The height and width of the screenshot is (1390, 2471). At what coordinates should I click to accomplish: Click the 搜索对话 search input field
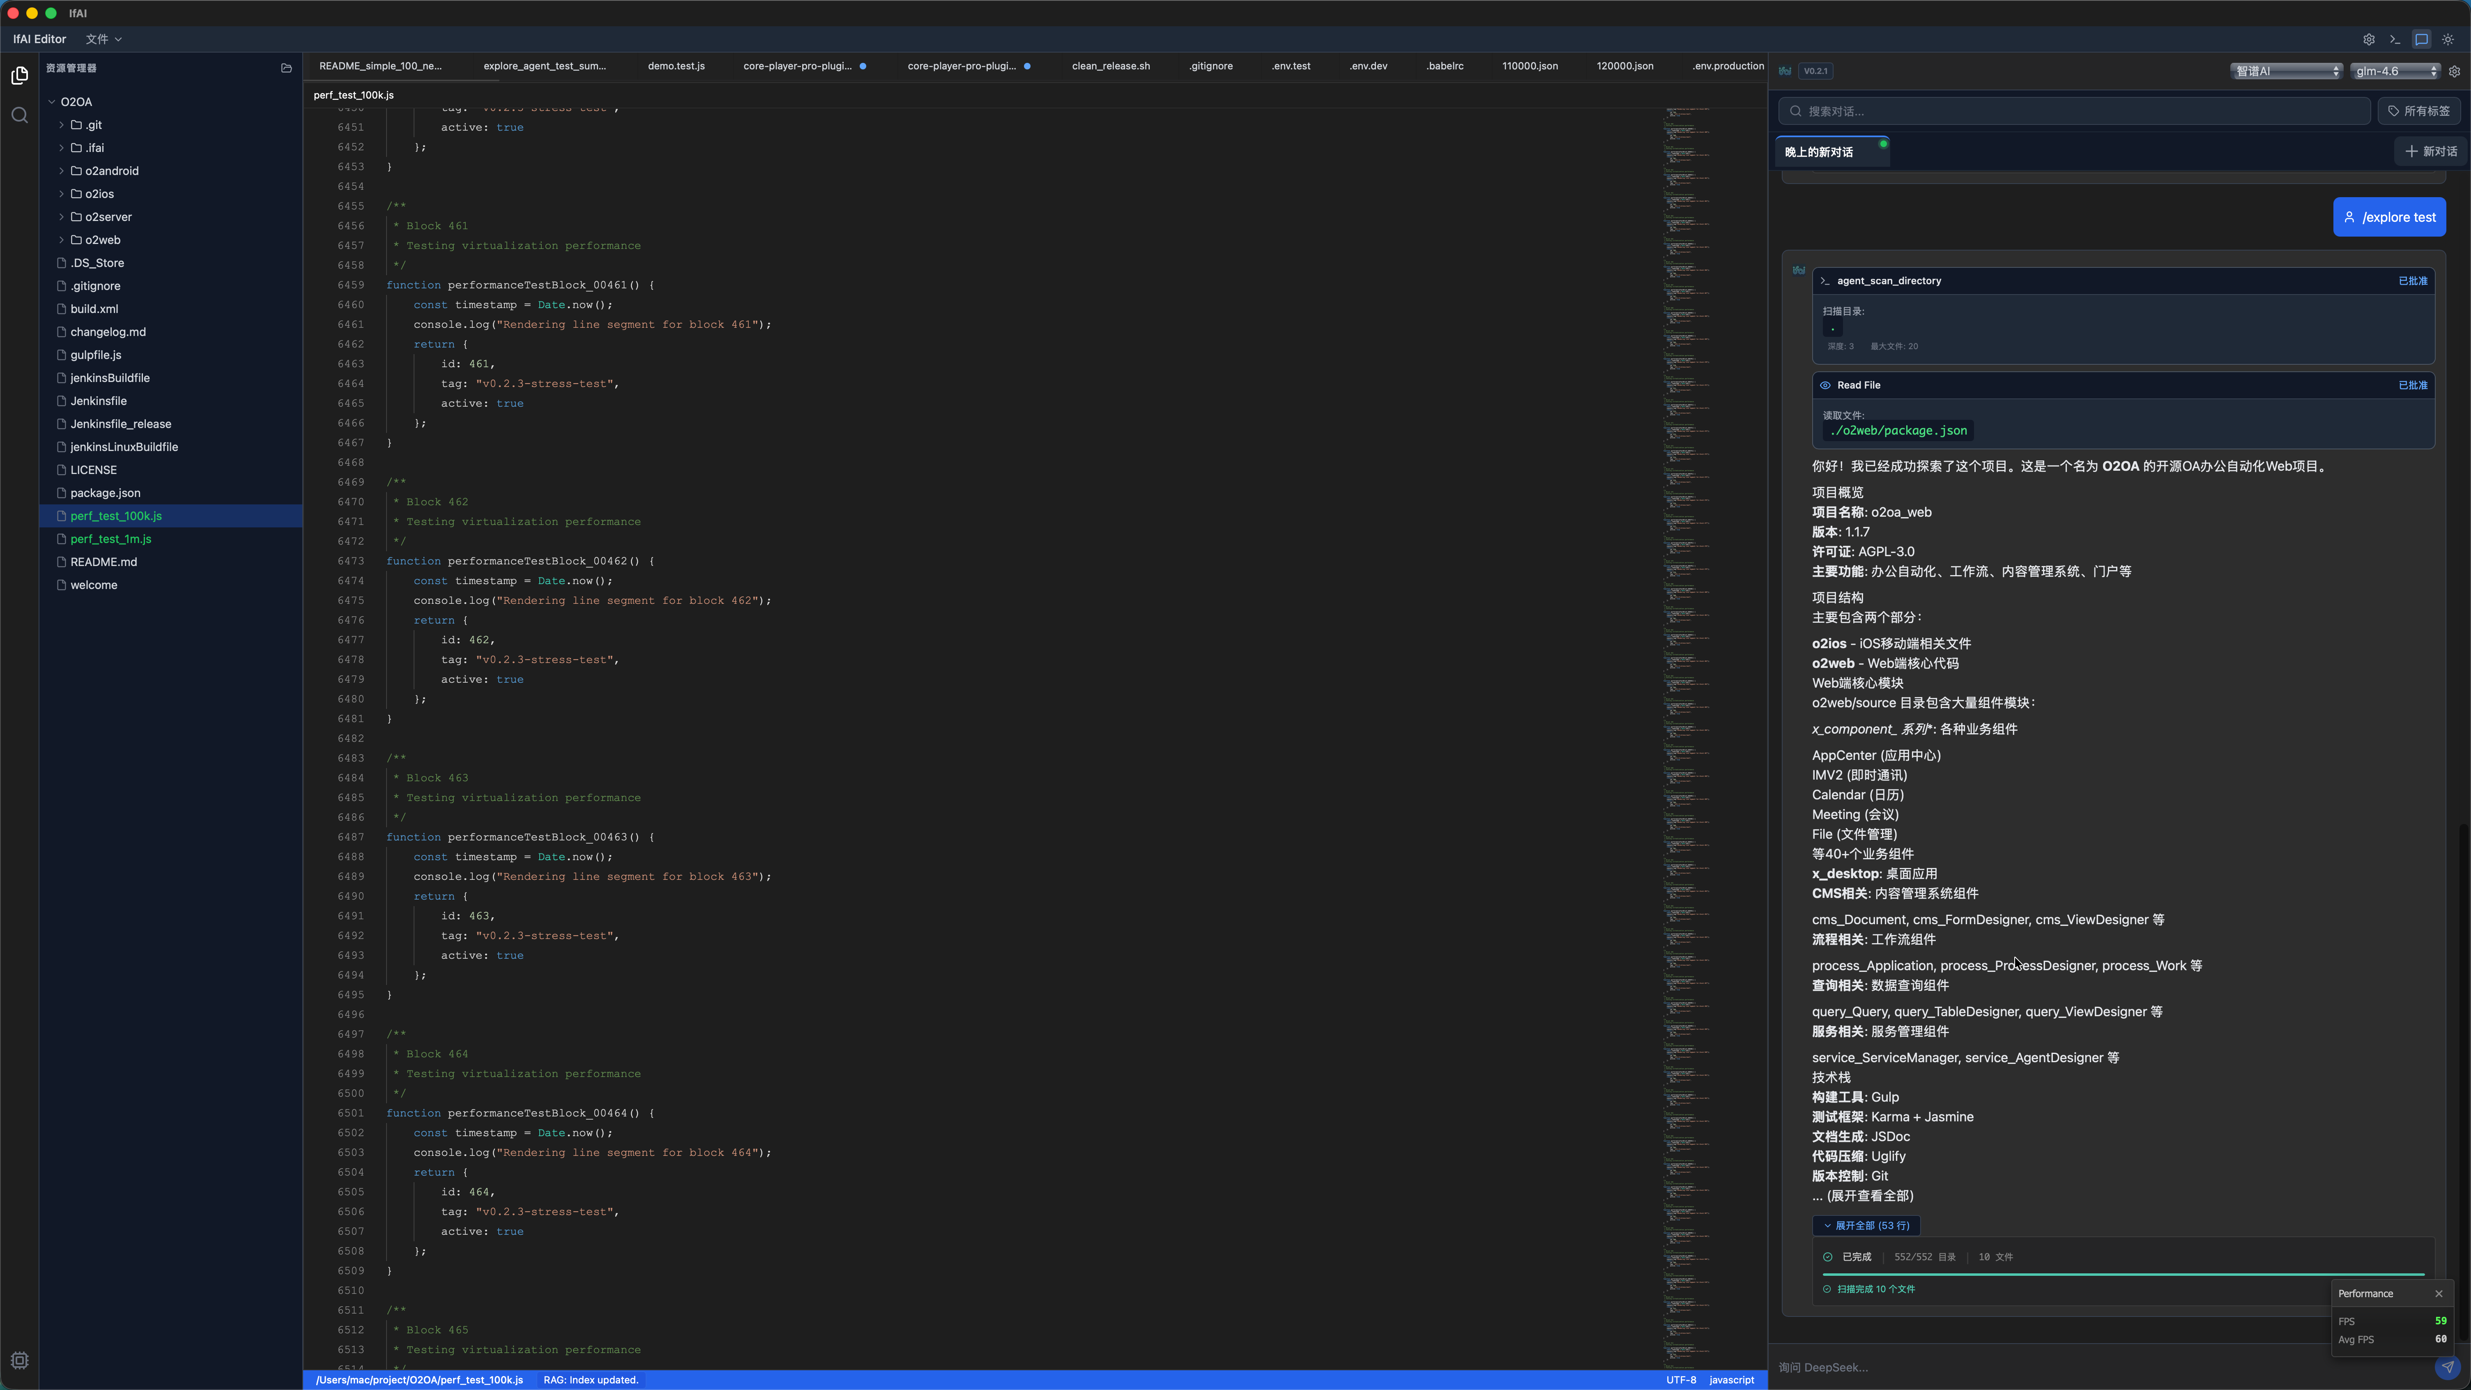2072,111
